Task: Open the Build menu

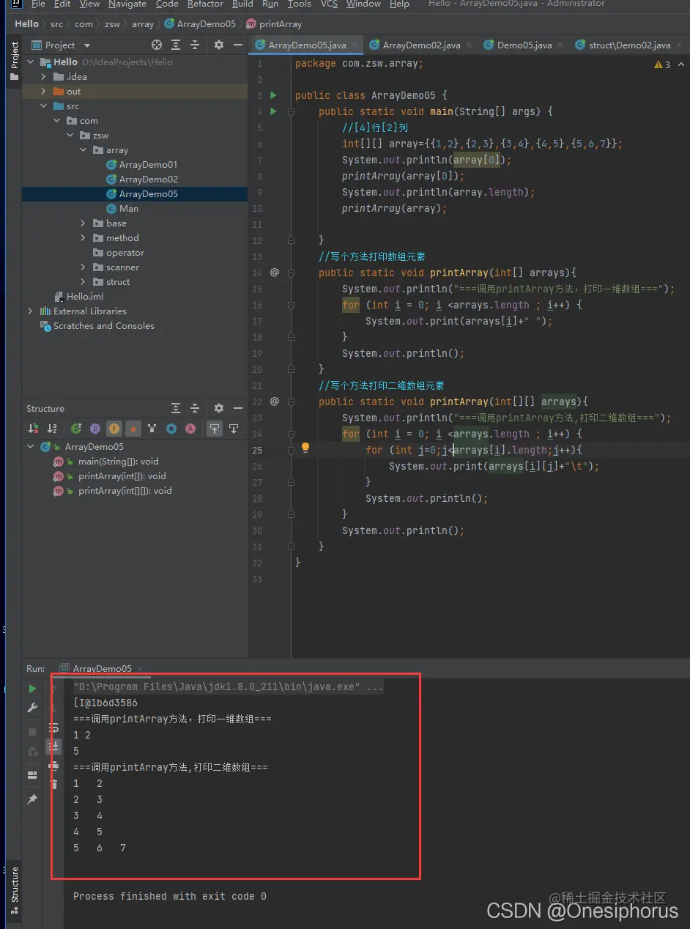Action: tap(242, 4)
